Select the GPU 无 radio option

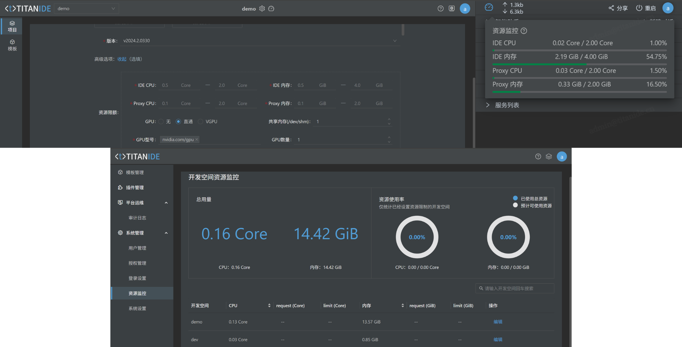[161, 122]
